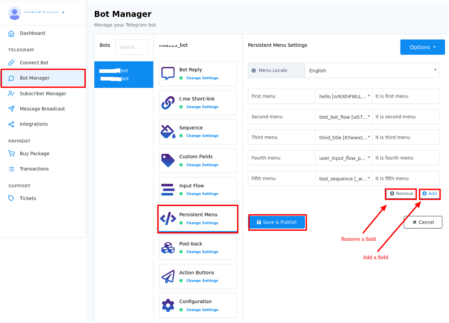Click Save & Publish
Screen dimensions: 449x323
pyautogui.click(x=277, y=222)
